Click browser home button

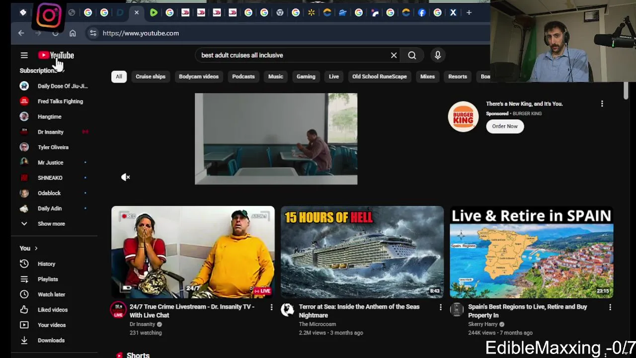point(73,33)
